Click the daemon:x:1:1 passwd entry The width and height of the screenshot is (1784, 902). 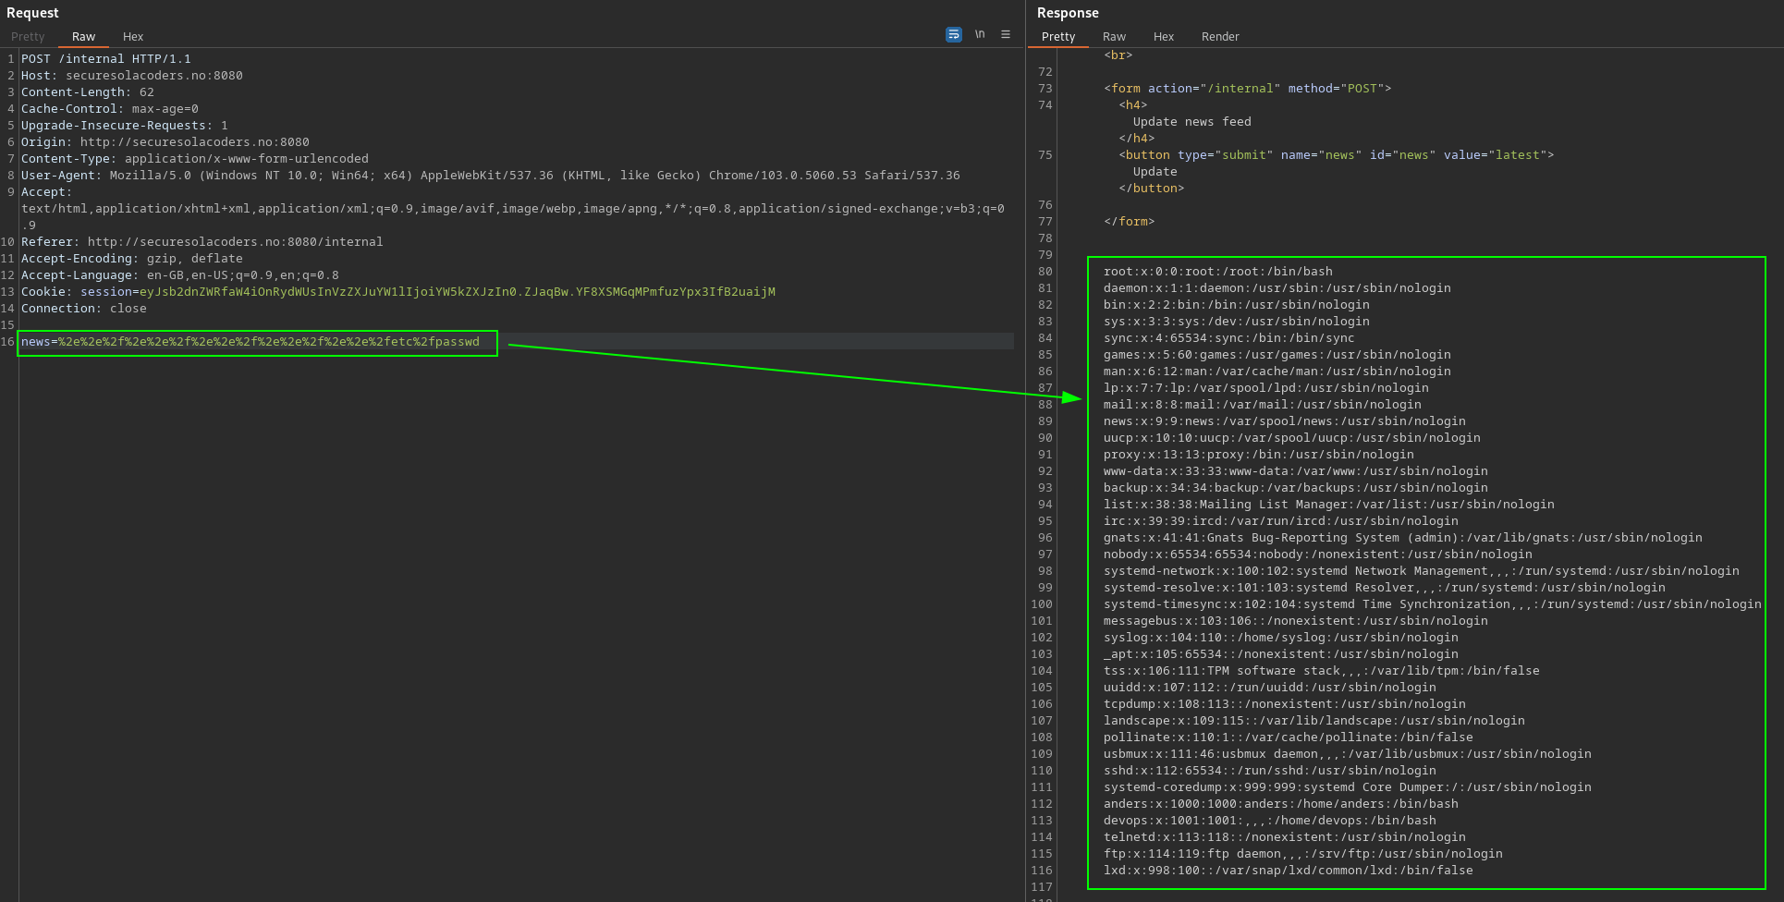[1277, 288]
